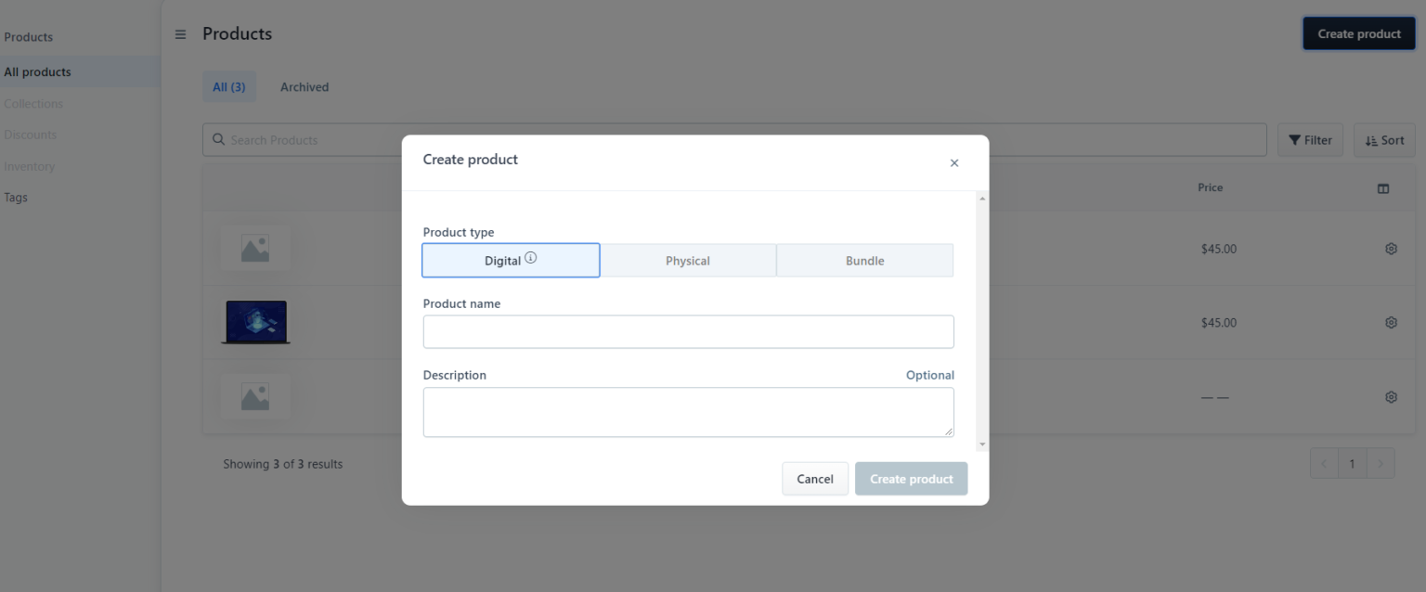1426x592 pixels.
Task: Select Bundle product type
Action: [864, 261]
